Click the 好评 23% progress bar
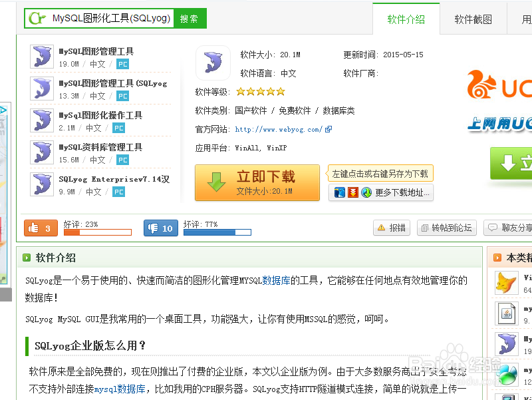The width and height of the screenshot is (532, 400). tap(98, 232)
